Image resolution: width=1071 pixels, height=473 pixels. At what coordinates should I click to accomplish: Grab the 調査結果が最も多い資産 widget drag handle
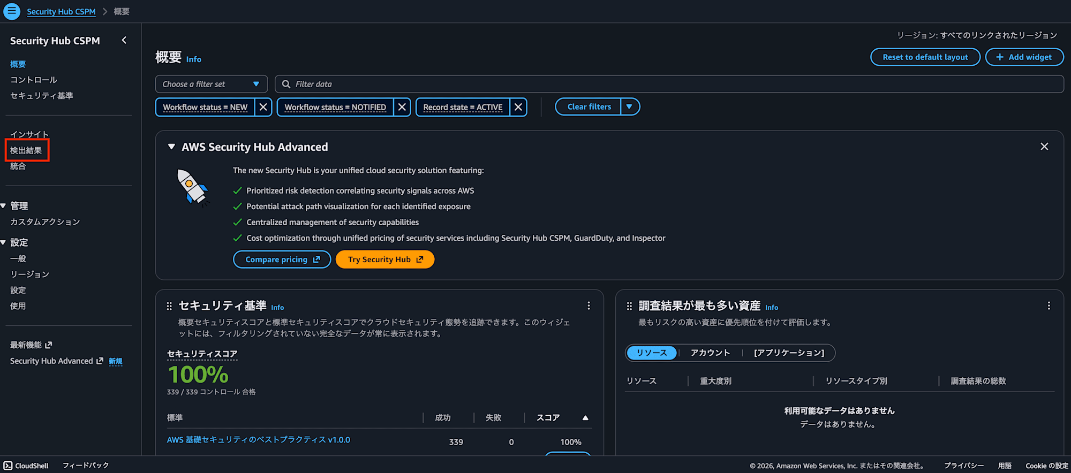point(629,306)
